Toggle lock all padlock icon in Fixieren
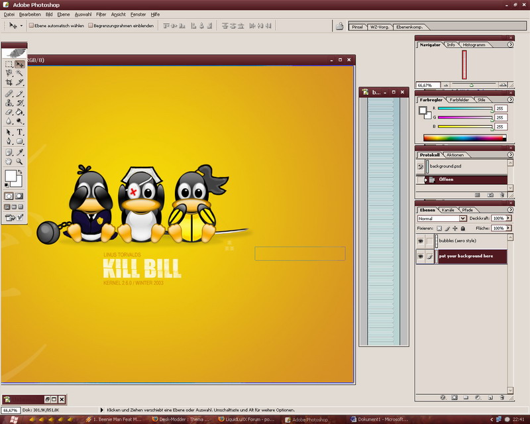This screenshot has width=530, height=424. click(463, 229)
